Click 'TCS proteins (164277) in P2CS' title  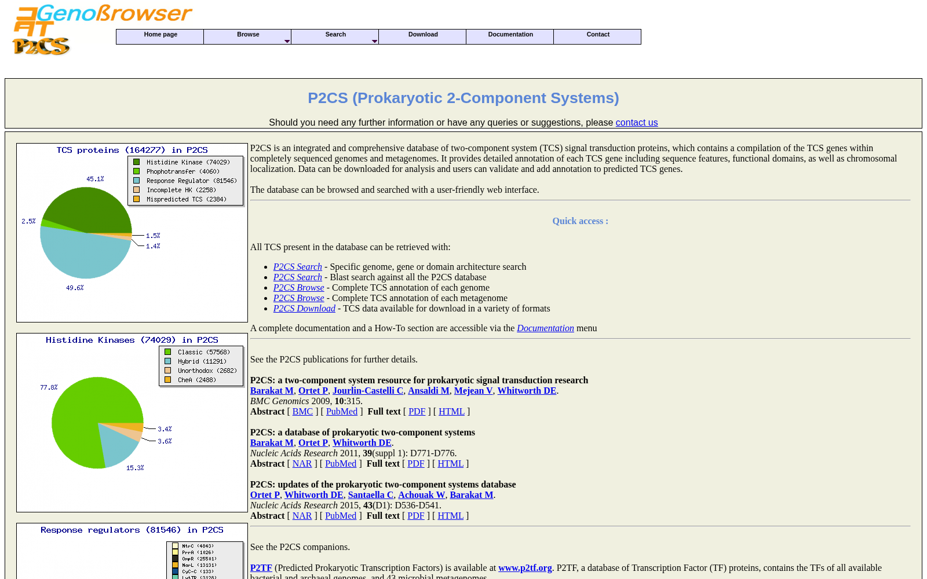point(132,150)
